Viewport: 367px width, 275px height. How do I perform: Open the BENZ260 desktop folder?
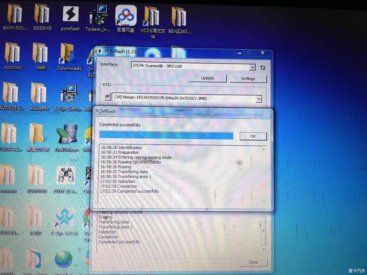[180, 20]
